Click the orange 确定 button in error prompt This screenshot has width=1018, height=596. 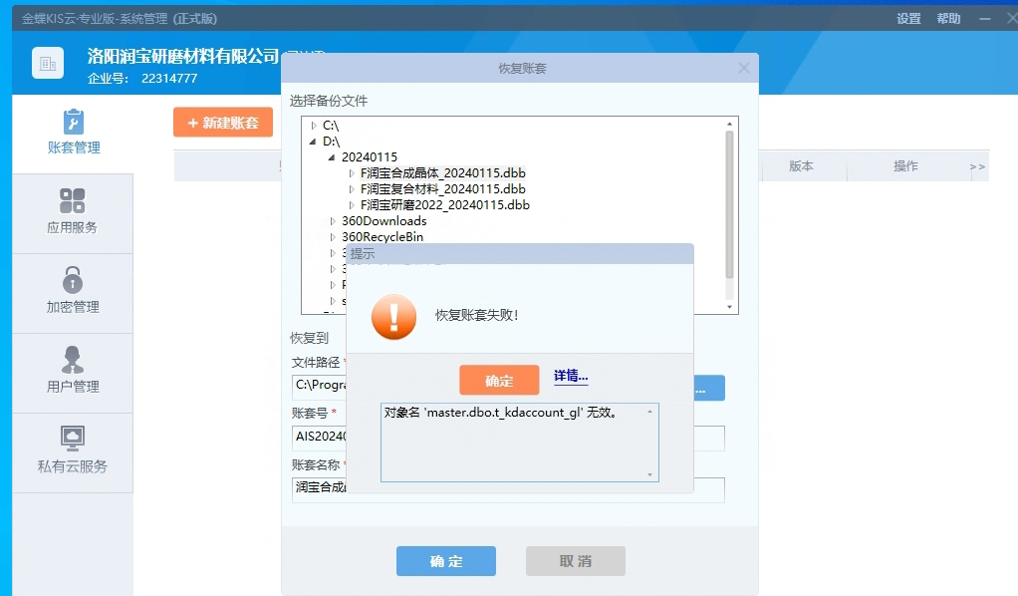[x=499, y=380]
